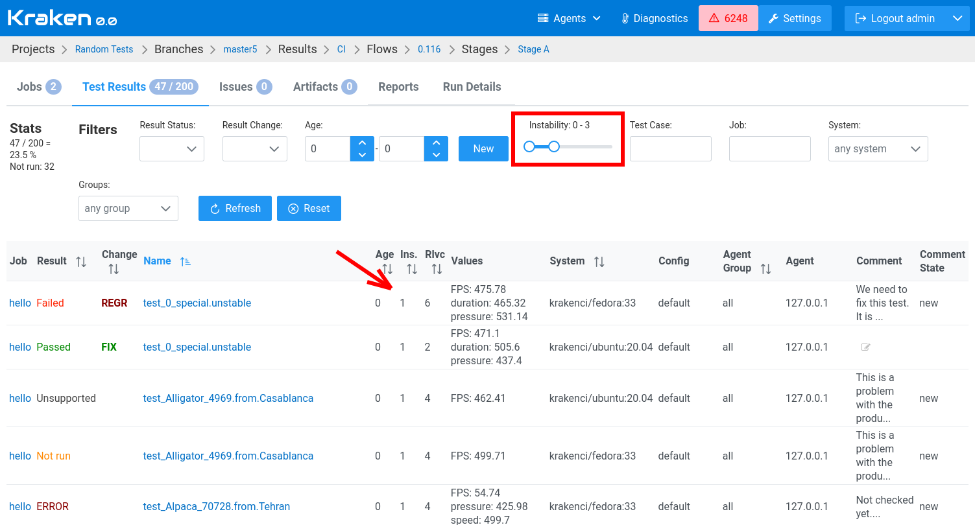Open hello job in the ERROR row
Screen dimensions: 975x525
click(x=20, y=506)
